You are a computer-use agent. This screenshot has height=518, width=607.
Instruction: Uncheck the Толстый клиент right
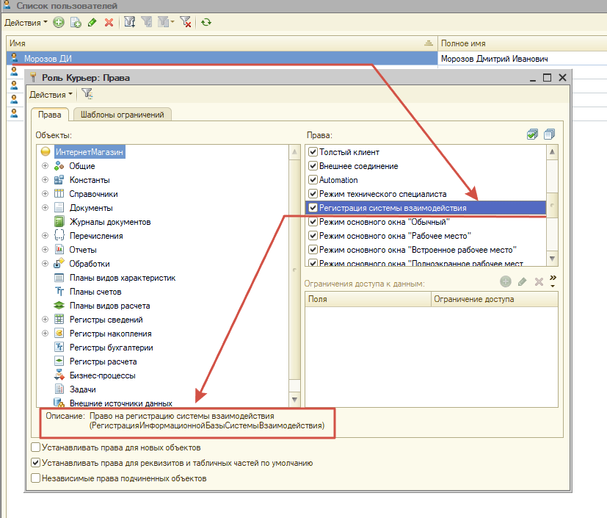click(x=313, y=152)
